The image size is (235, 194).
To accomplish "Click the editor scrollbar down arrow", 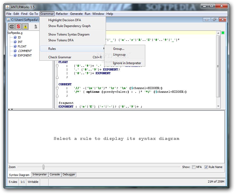I will pyautogui.click(x=218, y=106).
